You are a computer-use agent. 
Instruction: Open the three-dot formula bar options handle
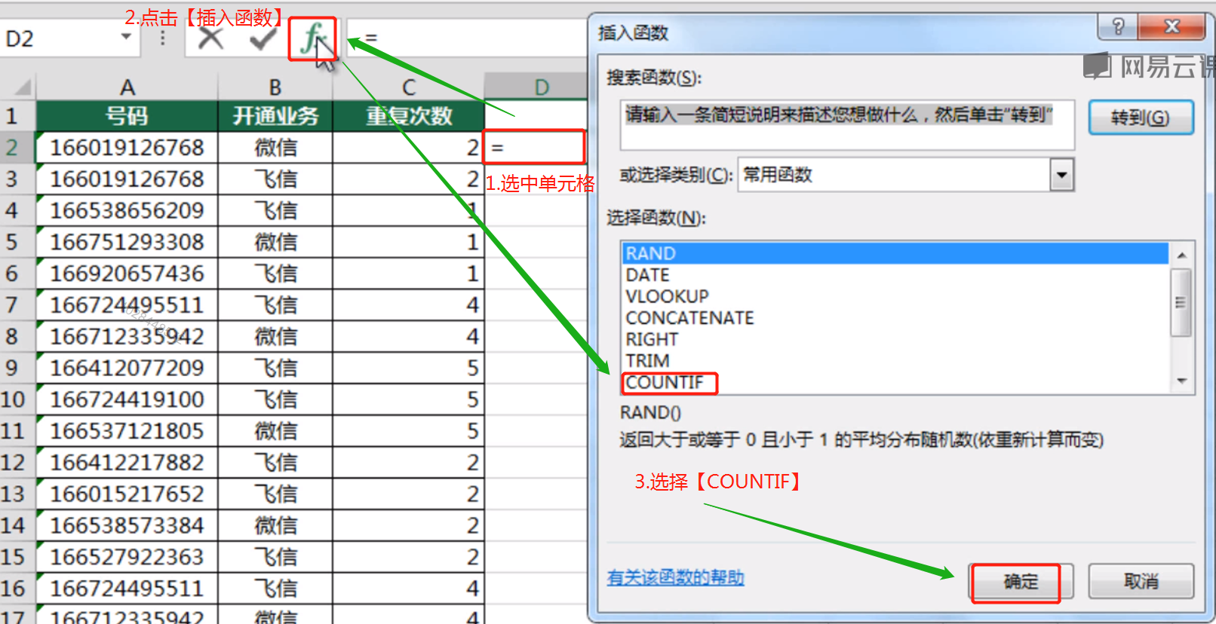click(x=162, y=38)
